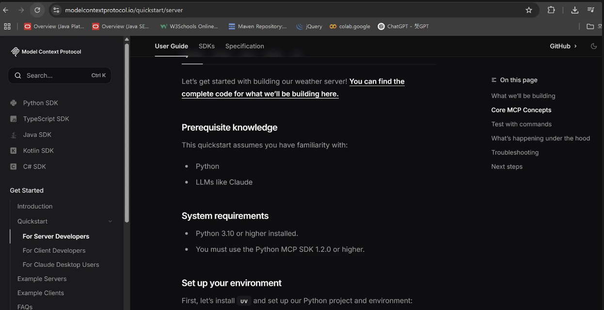Open the GitHub link in header
The width and height of the screenshot is (604, 310).
pyautogui.click(x=563, y=46)
